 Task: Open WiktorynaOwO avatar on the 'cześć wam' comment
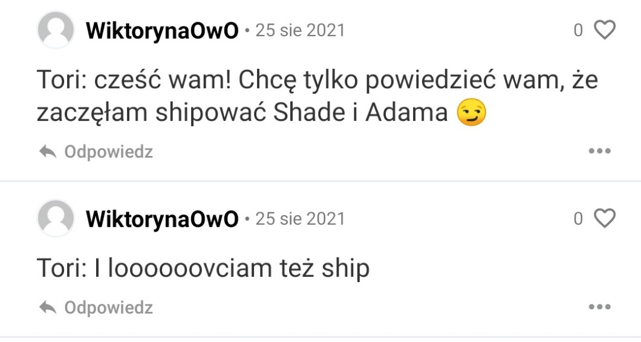(x=56, y=30)
